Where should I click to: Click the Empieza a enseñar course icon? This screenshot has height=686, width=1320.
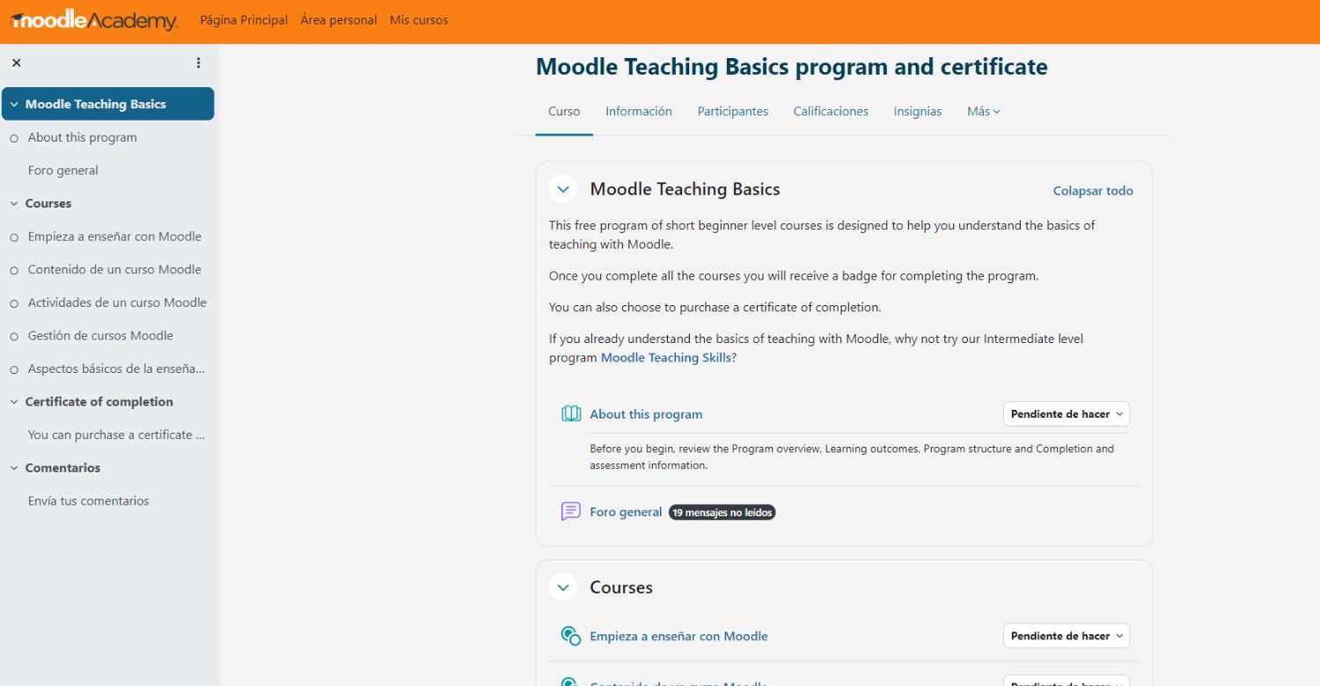pyautogui.click(x=571, y=636)
